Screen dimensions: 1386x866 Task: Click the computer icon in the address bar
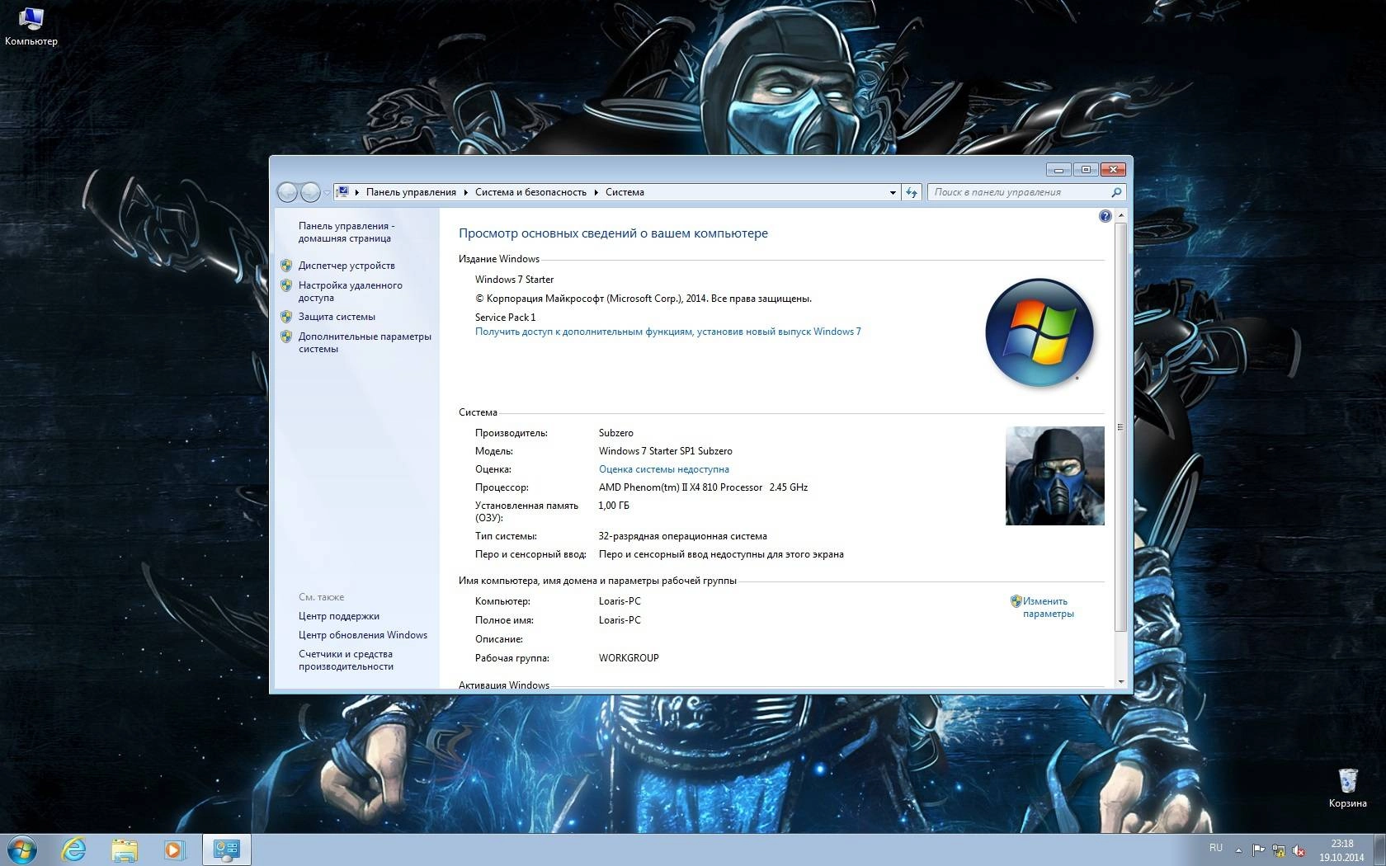tap(342, 192)
